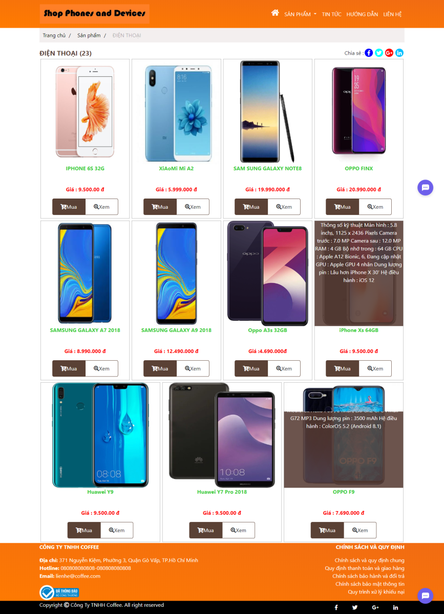Open the Huawei Y9 product title
The image size is (444, 614).
pyautogui.click(x=100, y=492)
